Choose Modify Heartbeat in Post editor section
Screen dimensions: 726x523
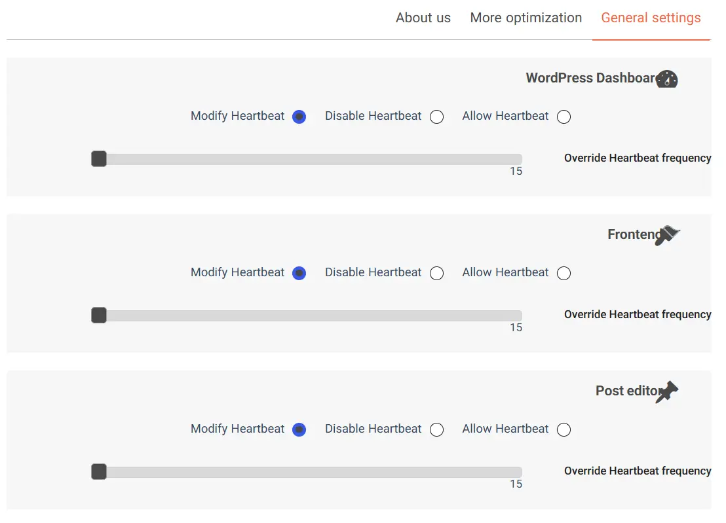pyautogui.click(x=299, y=429)
